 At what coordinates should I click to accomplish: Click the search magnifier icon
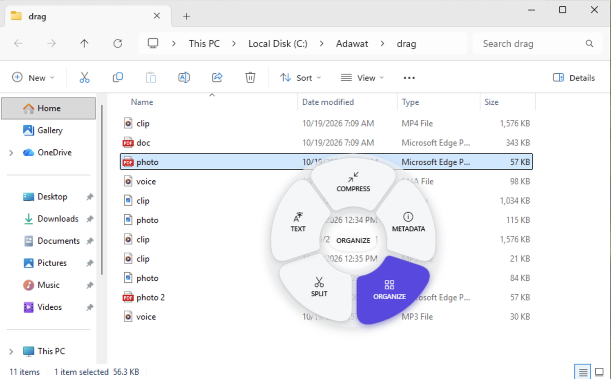pyautogui.click(x=590, y=44)
